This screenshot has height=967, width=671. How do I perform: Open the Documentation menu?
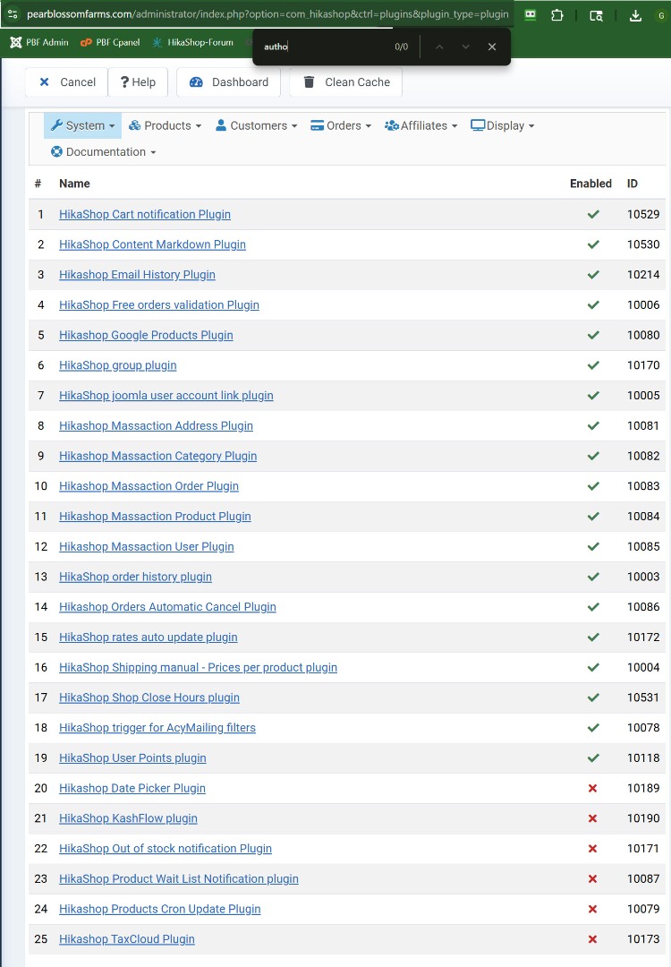point(104,152)
